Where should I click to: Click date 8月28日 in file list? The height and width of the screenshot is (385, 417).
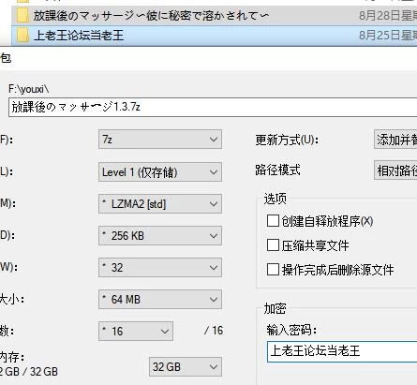[388, 15]
